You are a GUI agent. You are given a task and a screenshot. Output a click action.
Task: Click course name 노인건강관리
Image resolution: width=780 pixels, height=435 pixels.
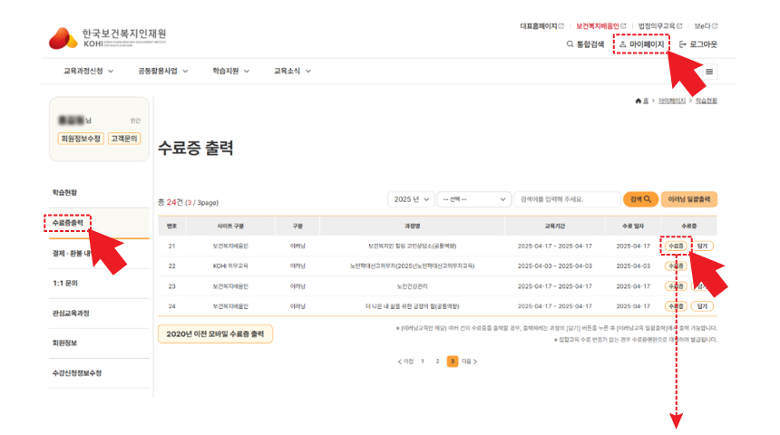point(413,286)
